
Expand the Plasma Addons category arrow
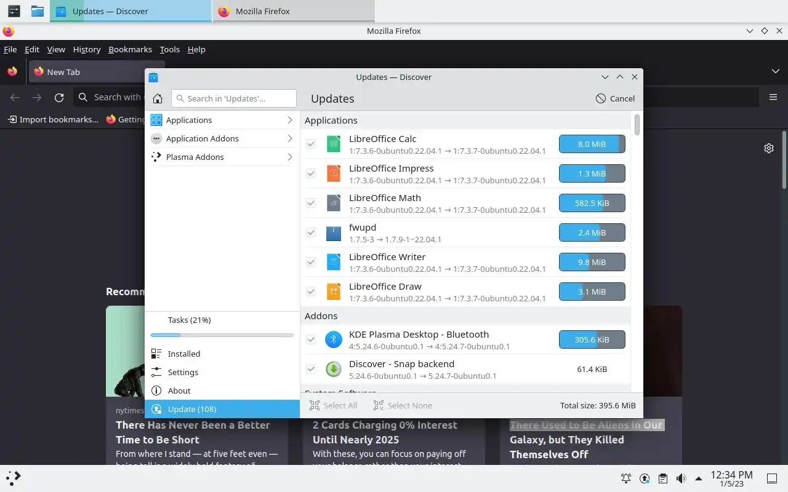click(289, 157)
